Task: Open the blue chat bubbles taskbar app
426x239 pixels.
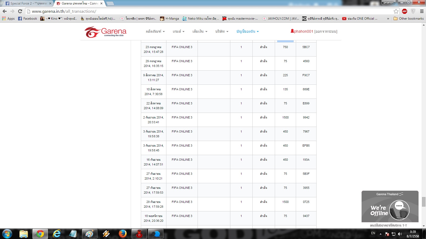Action: point(155,234)
